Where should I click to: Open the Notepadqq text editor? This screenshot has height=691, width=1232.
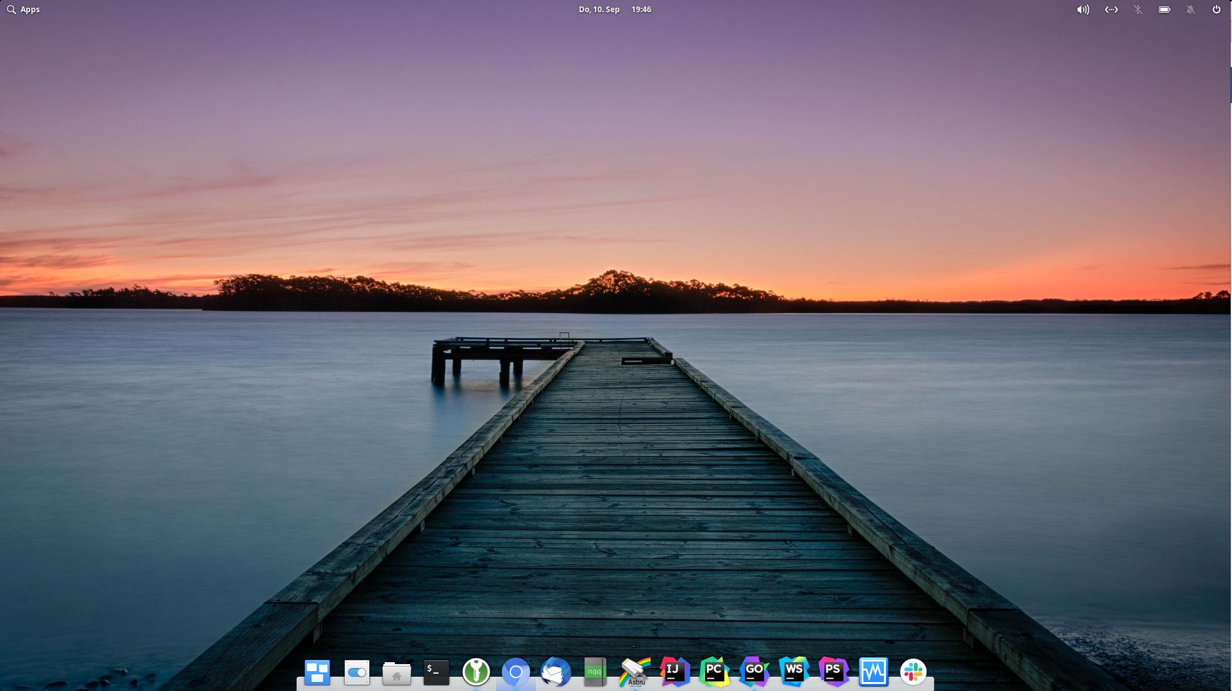[594, 671]
